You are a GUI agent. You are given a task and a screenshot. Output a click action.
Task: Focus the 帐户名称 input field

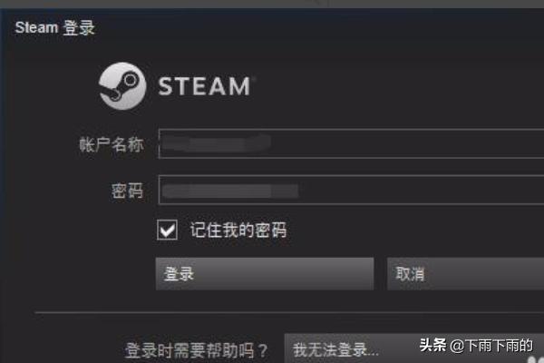click(351, 143)
